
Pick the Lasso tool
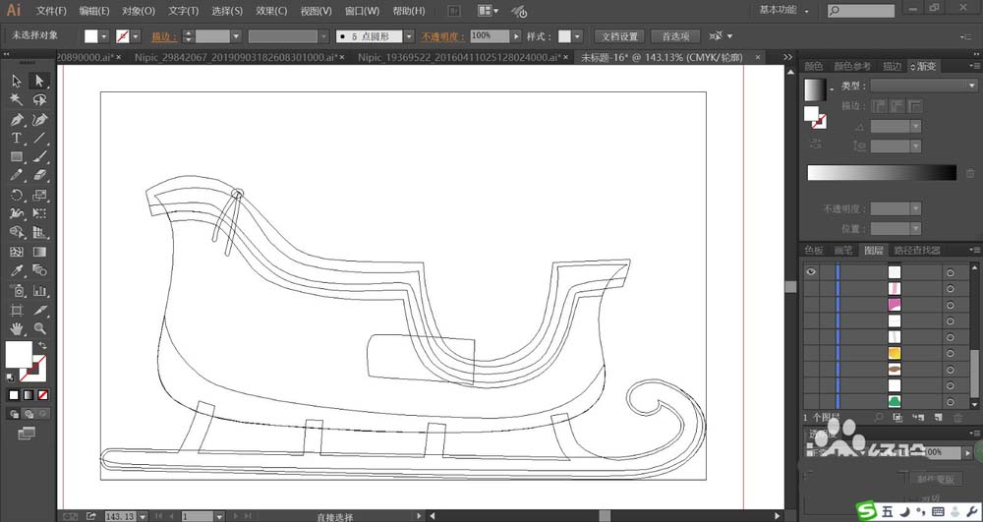point(39,99)
